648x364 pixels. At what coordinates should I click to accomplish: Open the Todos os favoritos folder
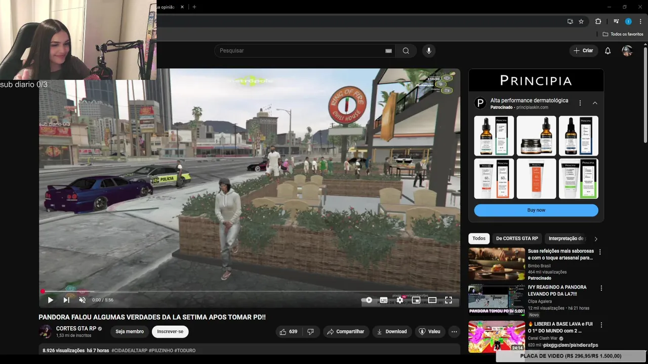[623, 34]
